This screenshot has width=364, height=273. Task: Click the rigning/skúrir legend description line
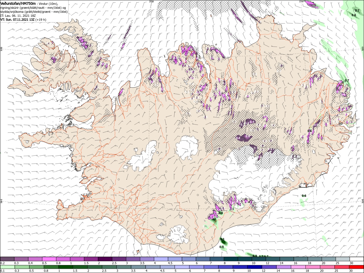coord(33,8)
